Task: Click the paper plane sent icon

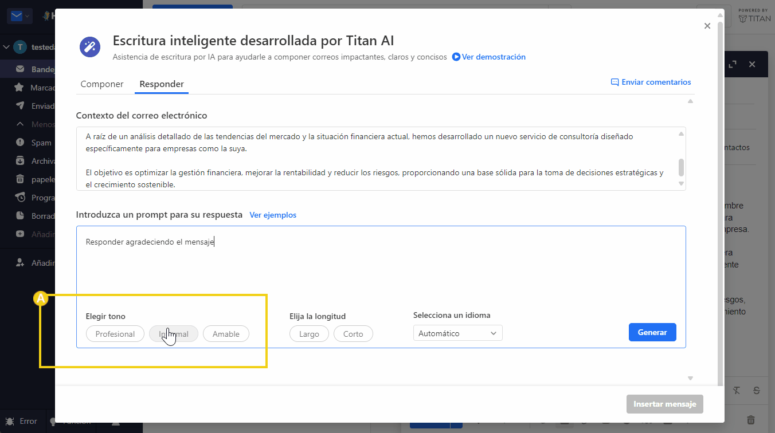Action: tap(20, 106)
